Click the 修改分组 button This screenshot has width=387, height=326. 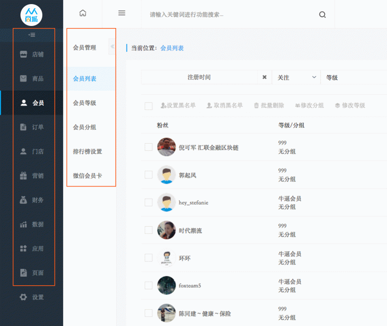point(310,105)
